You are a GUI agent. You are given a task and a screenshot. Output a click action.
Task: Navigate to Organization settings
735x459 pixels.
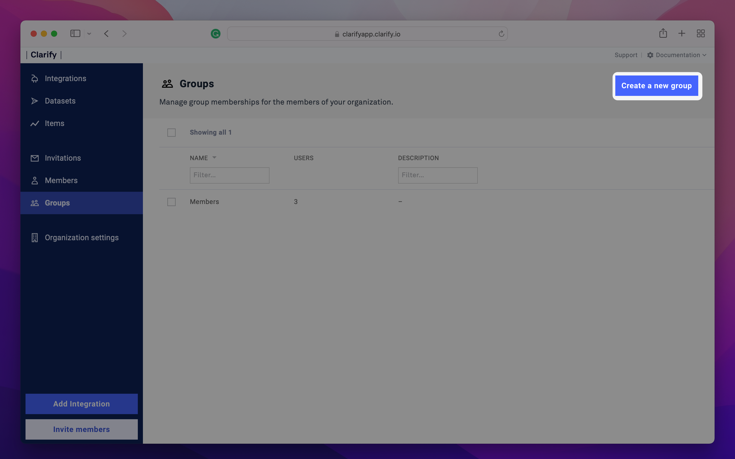click(x=81, y=237)
